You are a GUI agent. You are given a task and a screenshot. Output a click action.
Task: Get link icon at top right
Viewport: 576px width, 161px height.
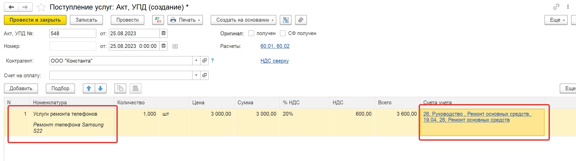click(x=556, y=7)
